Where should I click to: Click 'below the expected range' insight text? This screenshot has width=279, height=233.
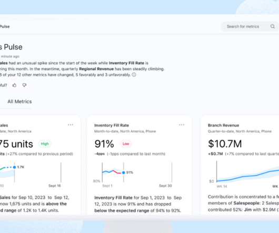click(122, 210)
